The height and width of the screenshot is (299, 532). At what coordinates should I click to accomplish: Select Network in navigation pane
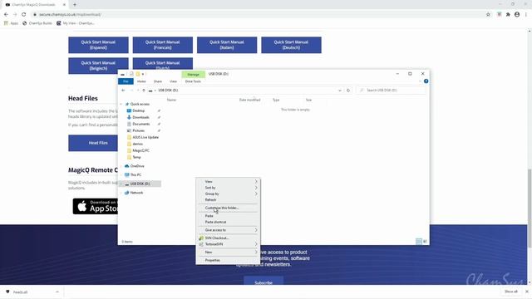(136, 193)
